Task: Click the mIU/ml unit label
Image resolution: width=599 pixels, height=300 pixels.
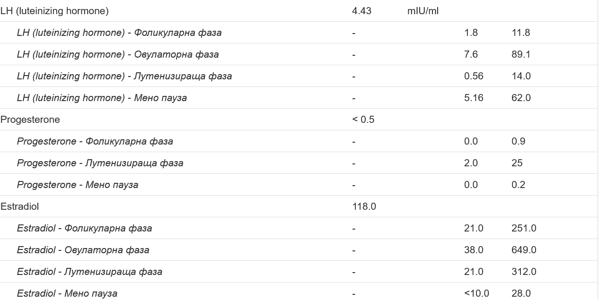Action: click(x=423, y=11)
